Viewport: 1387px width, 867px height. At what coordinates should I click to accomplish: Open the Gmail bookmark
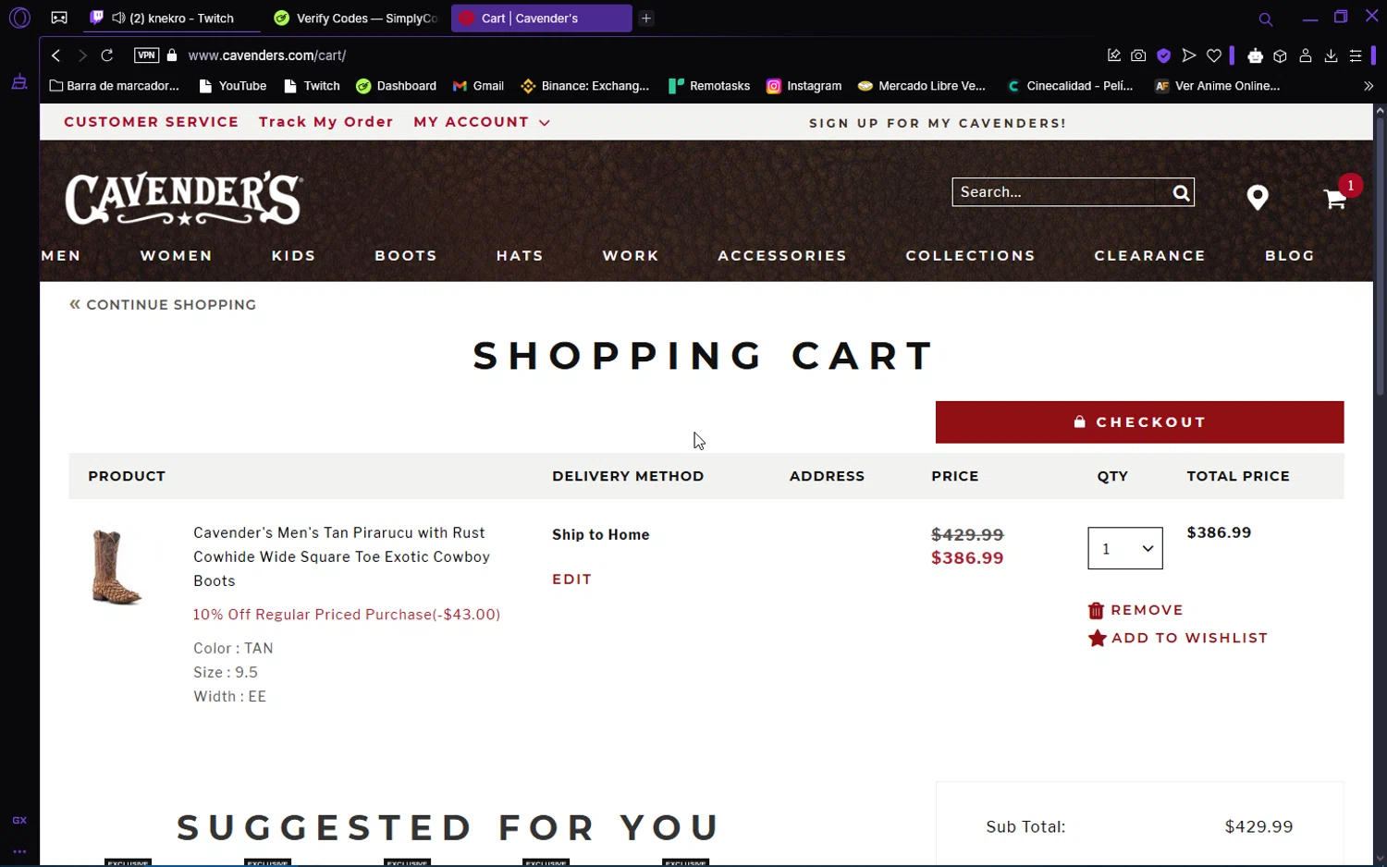(478, 86)
